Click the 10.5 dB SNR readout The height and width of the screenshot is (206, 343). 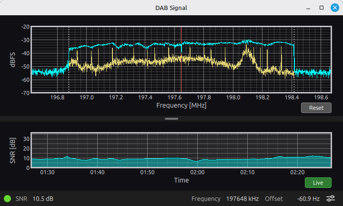pyautogui.click(x=43, y=198)
